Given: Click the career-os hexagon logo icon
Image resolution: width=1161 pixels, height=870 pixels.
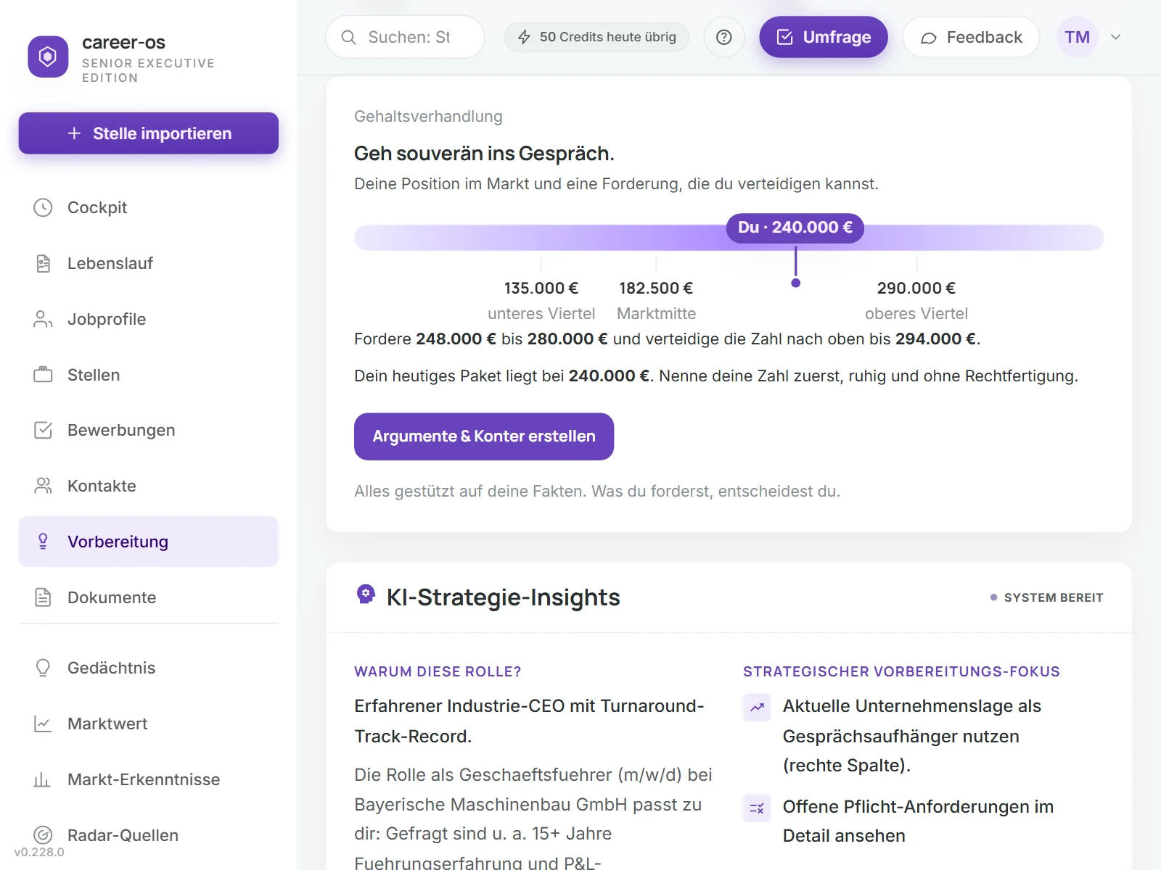Looking at the screenshot, I should 48,57.
